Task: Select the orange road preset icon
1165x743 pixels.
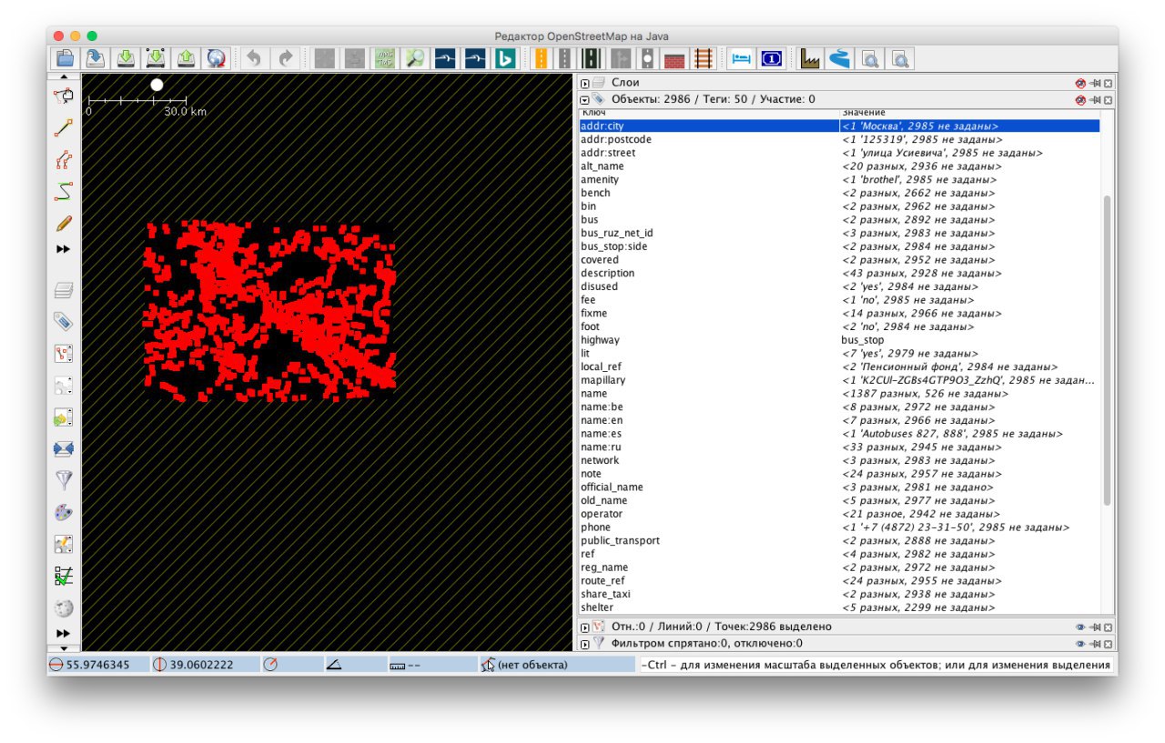Action: (541, 58)
